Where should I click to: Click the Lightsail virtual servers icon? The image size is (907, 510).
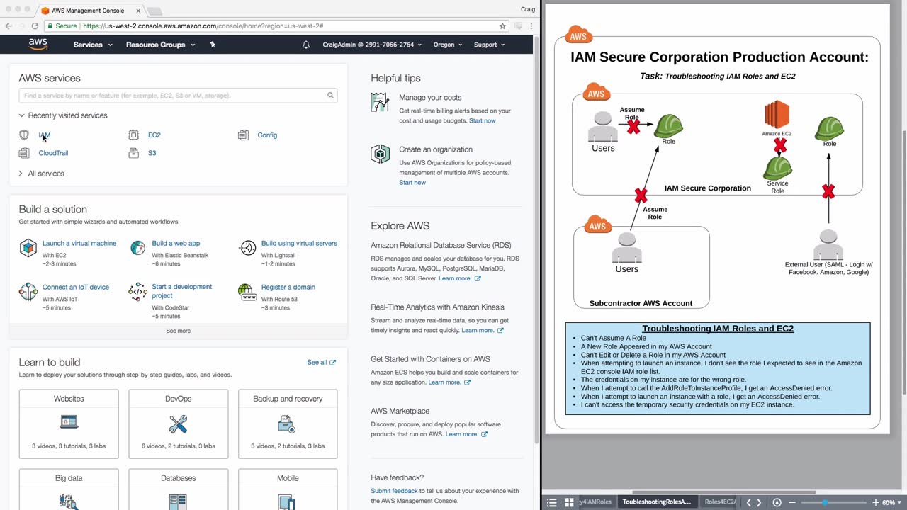coord(247,248)
